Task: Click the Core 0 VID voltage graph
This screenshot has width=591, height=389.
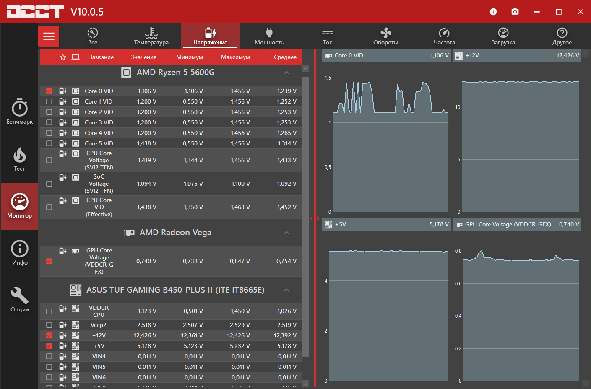Action: (x=391, y=145)
